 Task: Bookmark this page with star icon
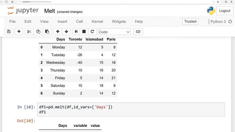tap(218, 2)
